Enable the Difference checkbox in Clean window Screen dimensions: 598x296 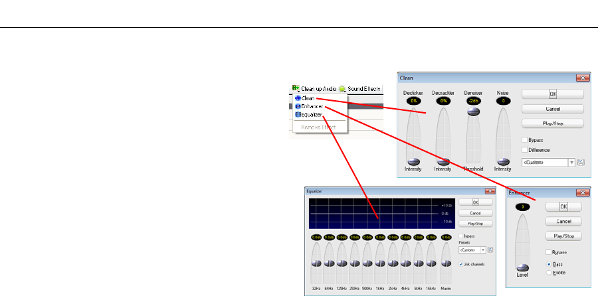pyautogui.click(x=525, y=150)
